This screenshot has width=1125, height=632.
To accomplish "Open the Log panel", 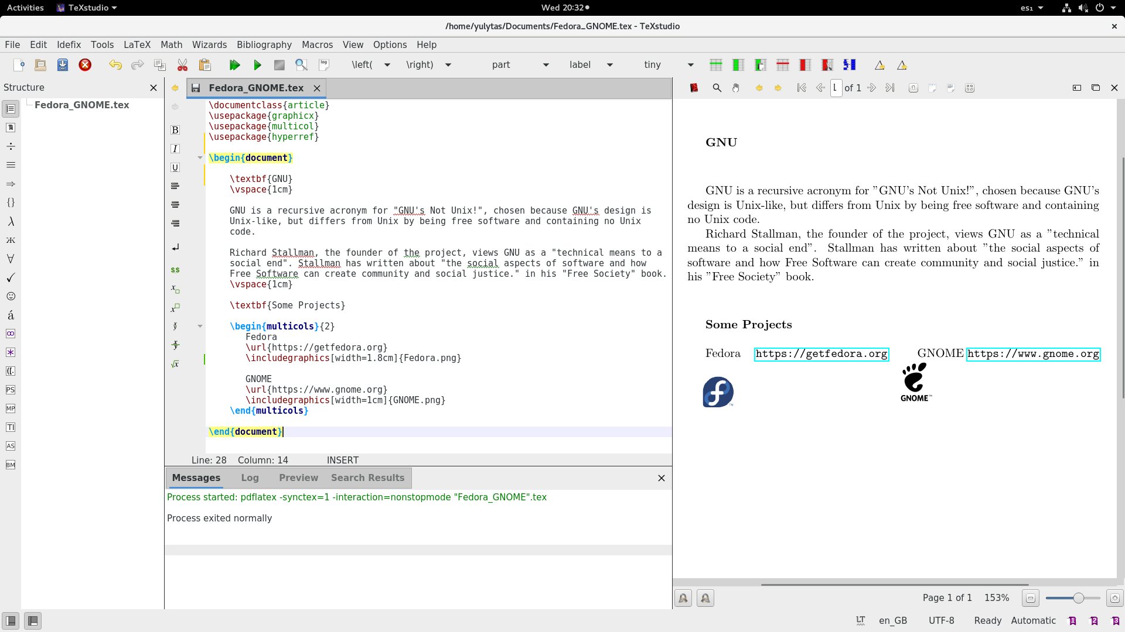I will (x=250, y=478).
